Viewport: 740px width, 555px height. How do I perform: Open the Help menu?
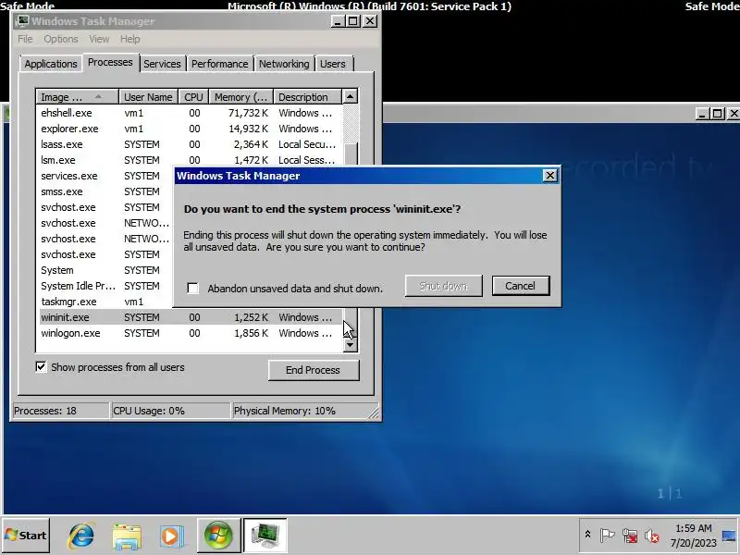129,39
